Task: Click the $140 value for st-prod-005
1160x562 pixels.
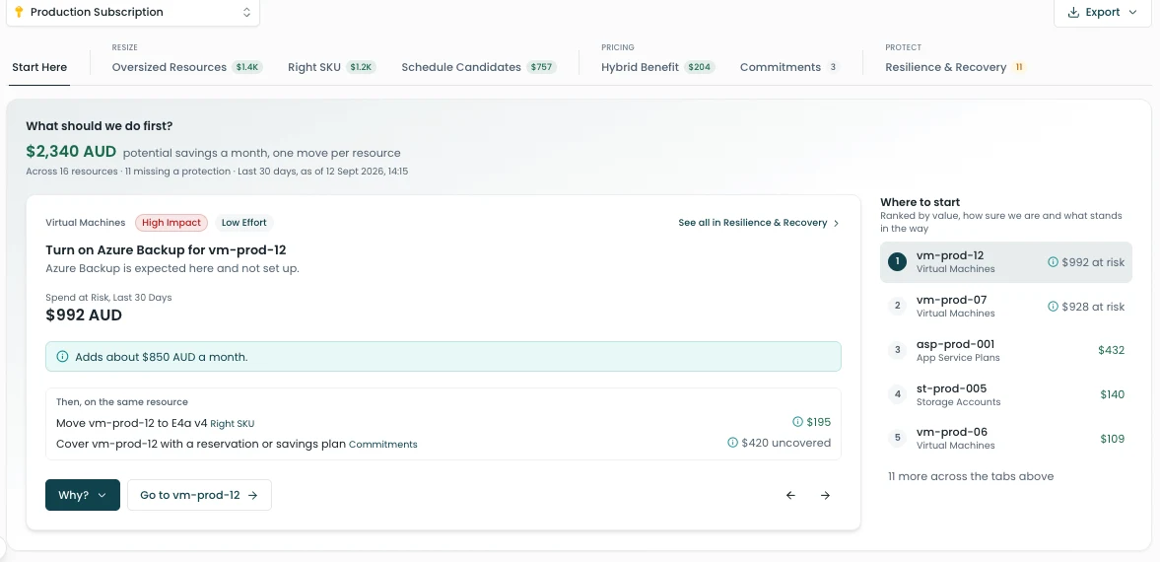Action: point(1112,394)
